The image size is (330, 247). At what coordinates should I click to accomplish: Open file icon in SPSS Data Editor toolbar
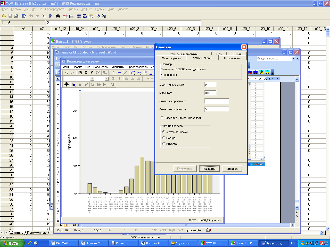pyautogui.click(x=4, y=16)
